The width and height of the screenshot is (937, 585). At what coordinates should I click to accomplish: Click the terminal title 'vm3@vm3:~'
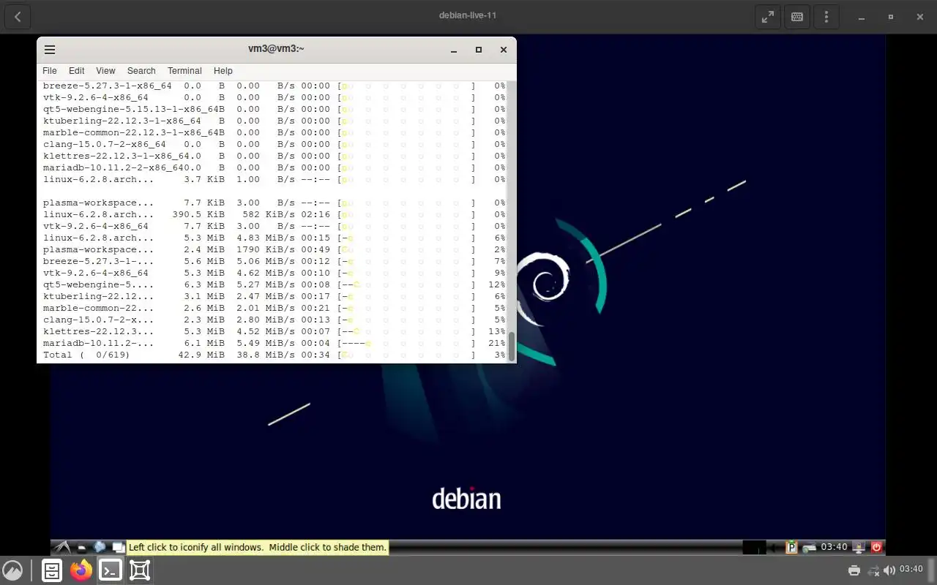point(276,49)
